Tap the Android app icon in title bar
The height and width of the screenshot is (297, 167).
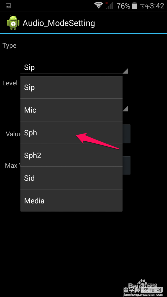tap(13, 23)
